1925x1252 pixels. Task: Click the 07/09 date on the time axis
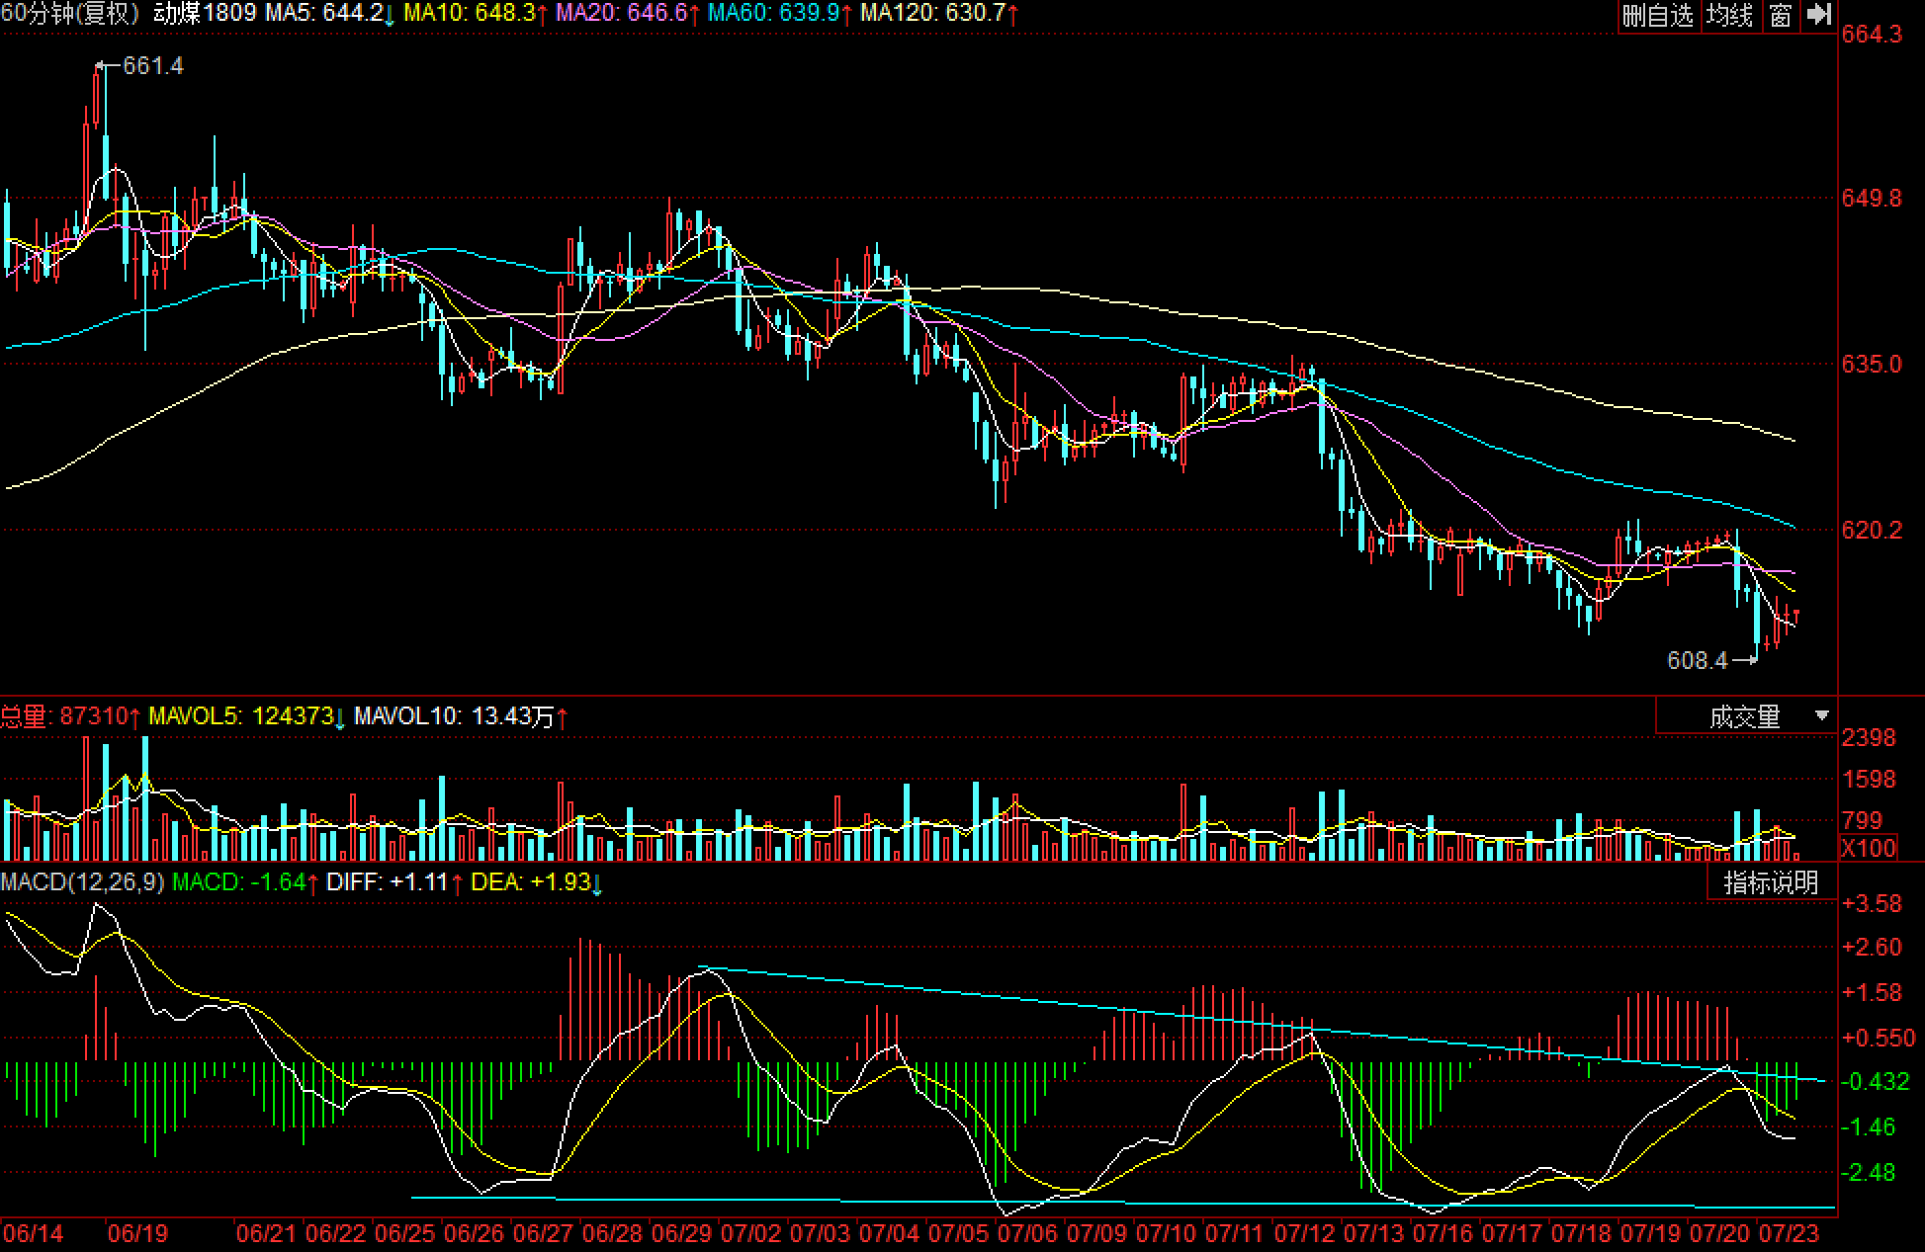(x=1096, y=1234)
